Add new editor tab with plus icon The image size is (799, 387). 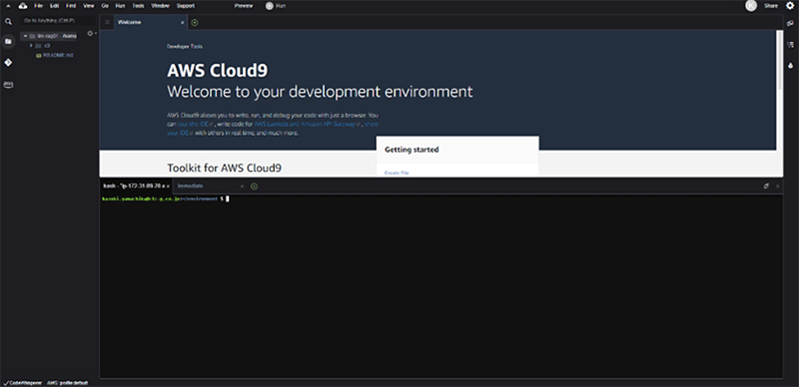pyautogui.click(x=195, y=22)
